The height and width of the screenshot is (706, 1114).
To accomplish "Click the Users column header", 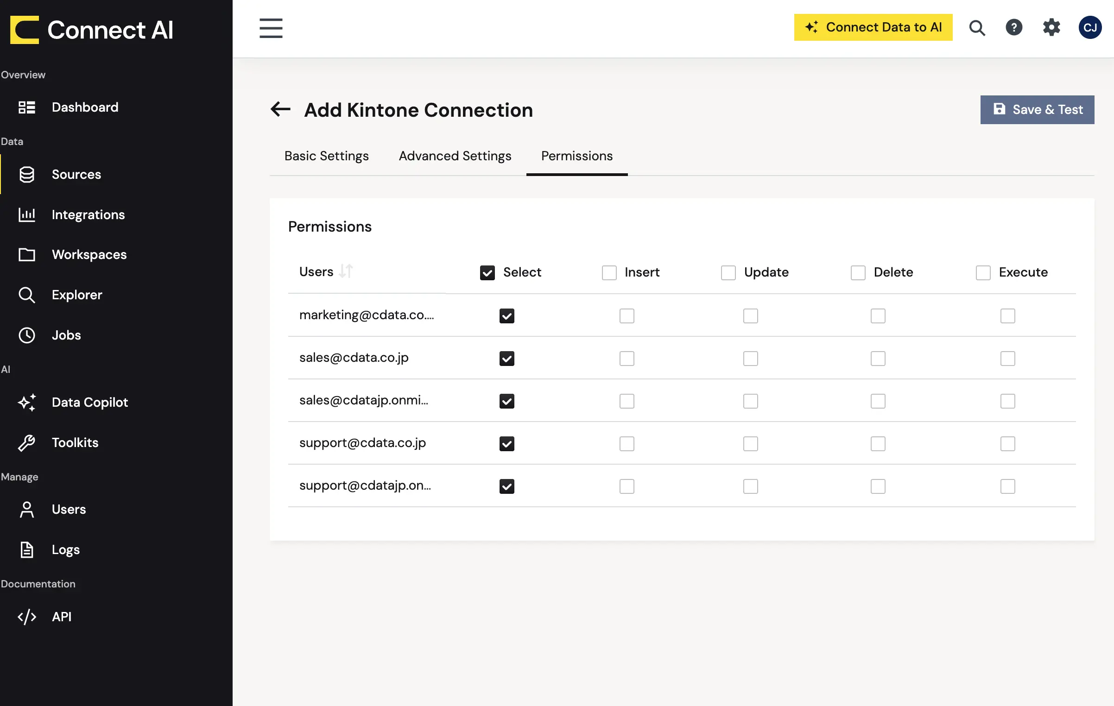I will pyautogui.click(x=316, y=272).
